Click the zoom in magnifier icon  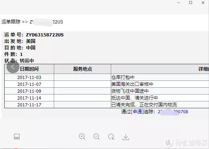click(82, 137)
